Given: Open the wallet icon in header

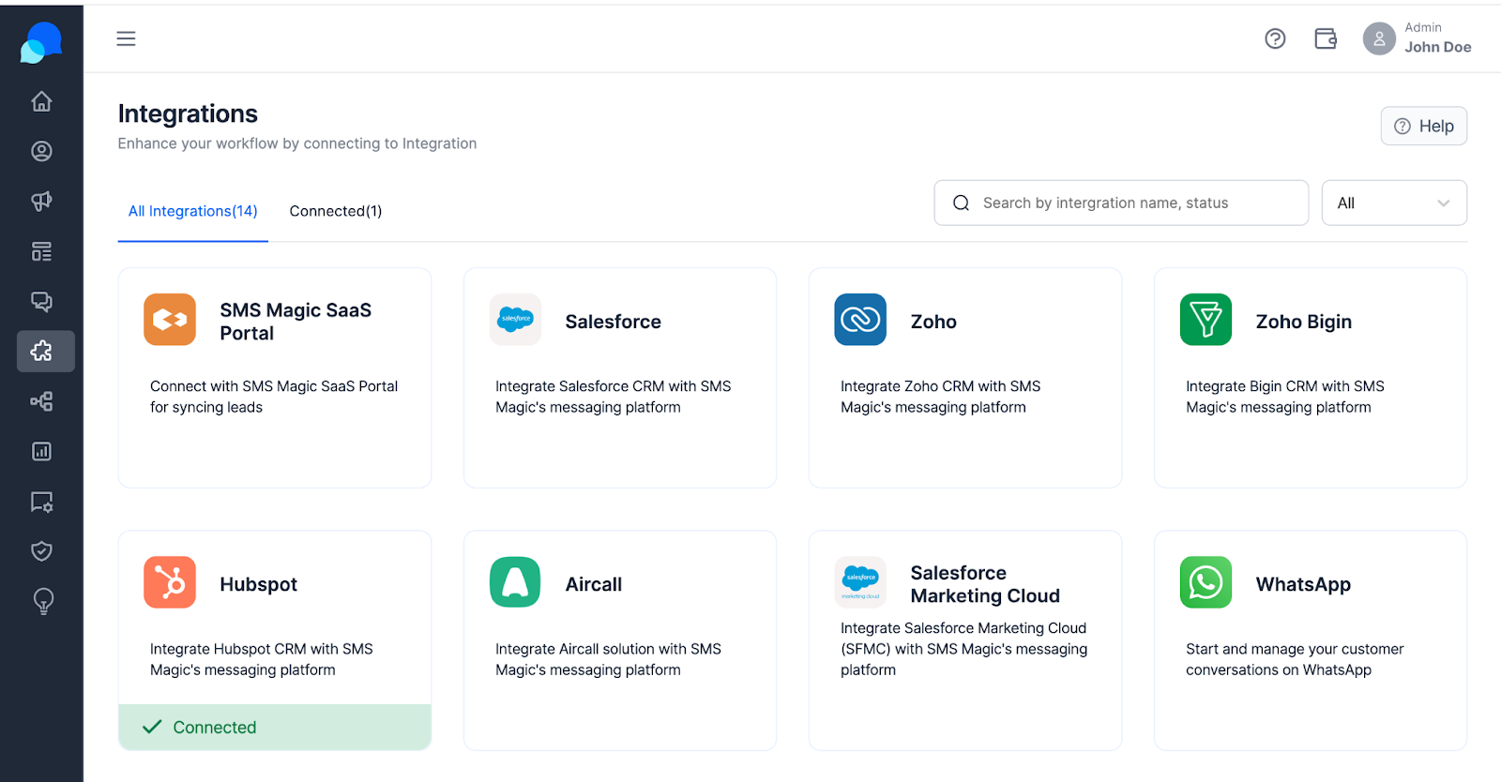Looking at the screenshot, I should pos(1326,38).
